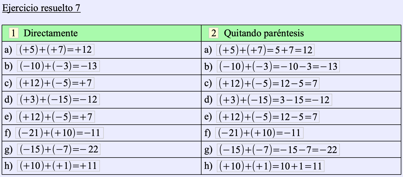The height and width of the screenshot is (177, 403).
Task: Click formula (+12)+(−5)=+7 in row c
Action: click(x=55, y=83)
